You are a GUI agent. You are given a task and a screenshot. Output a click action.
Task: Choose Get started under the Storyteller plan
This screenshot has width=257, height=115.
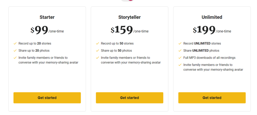point(130,98)
